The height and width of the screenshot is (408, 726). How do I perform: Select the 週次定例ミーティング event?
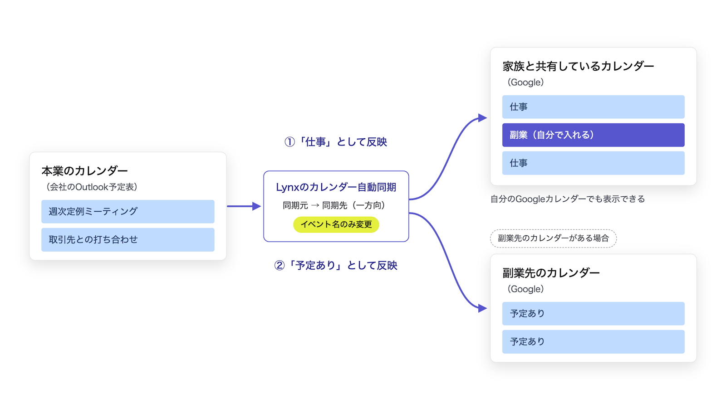coord(128,211)
